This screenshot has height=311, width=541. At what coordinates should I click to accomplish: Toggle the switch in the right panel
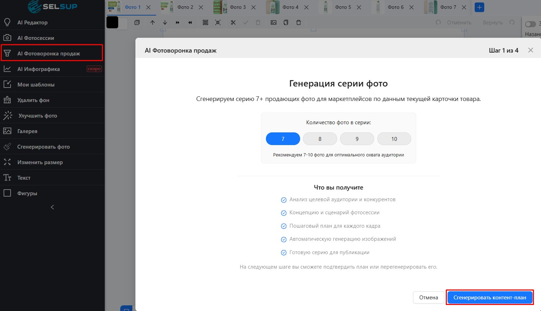pyautogui.click(x=530, y=24)
